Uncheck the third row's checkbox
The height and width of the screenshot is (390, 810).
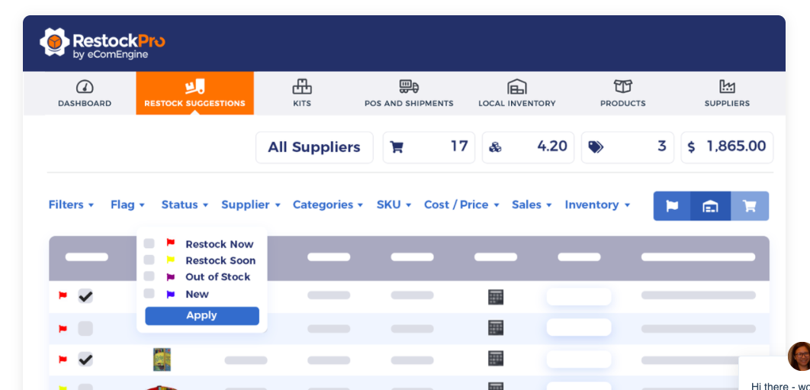(x=85, y=359)
